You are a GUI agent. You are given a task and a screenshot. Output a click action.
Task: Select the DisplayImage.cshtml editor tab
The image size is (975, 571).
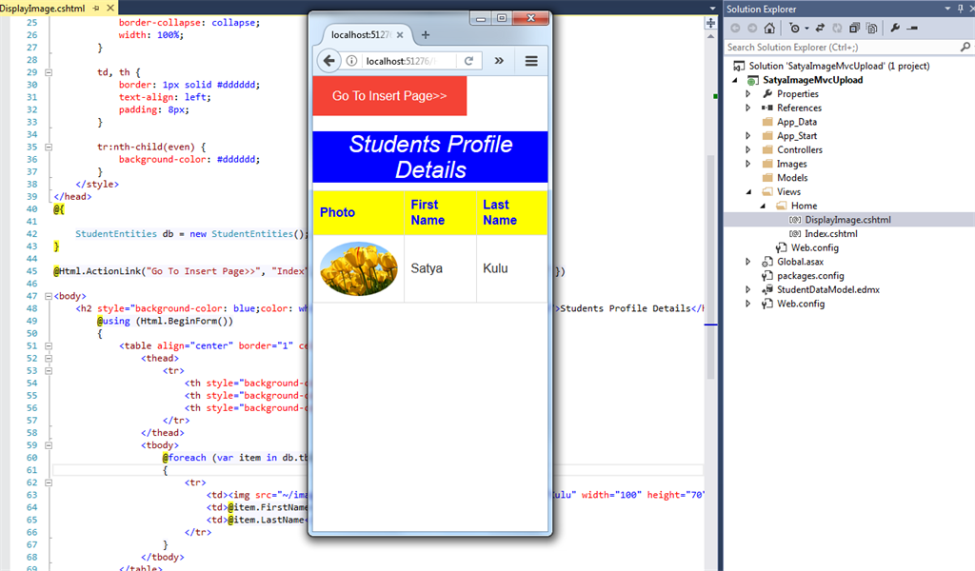(x=43, y=8)
